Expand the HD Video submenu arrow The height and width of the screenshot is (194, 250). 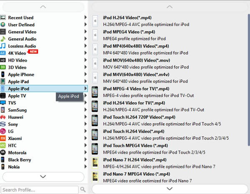[x=85, y=60]
